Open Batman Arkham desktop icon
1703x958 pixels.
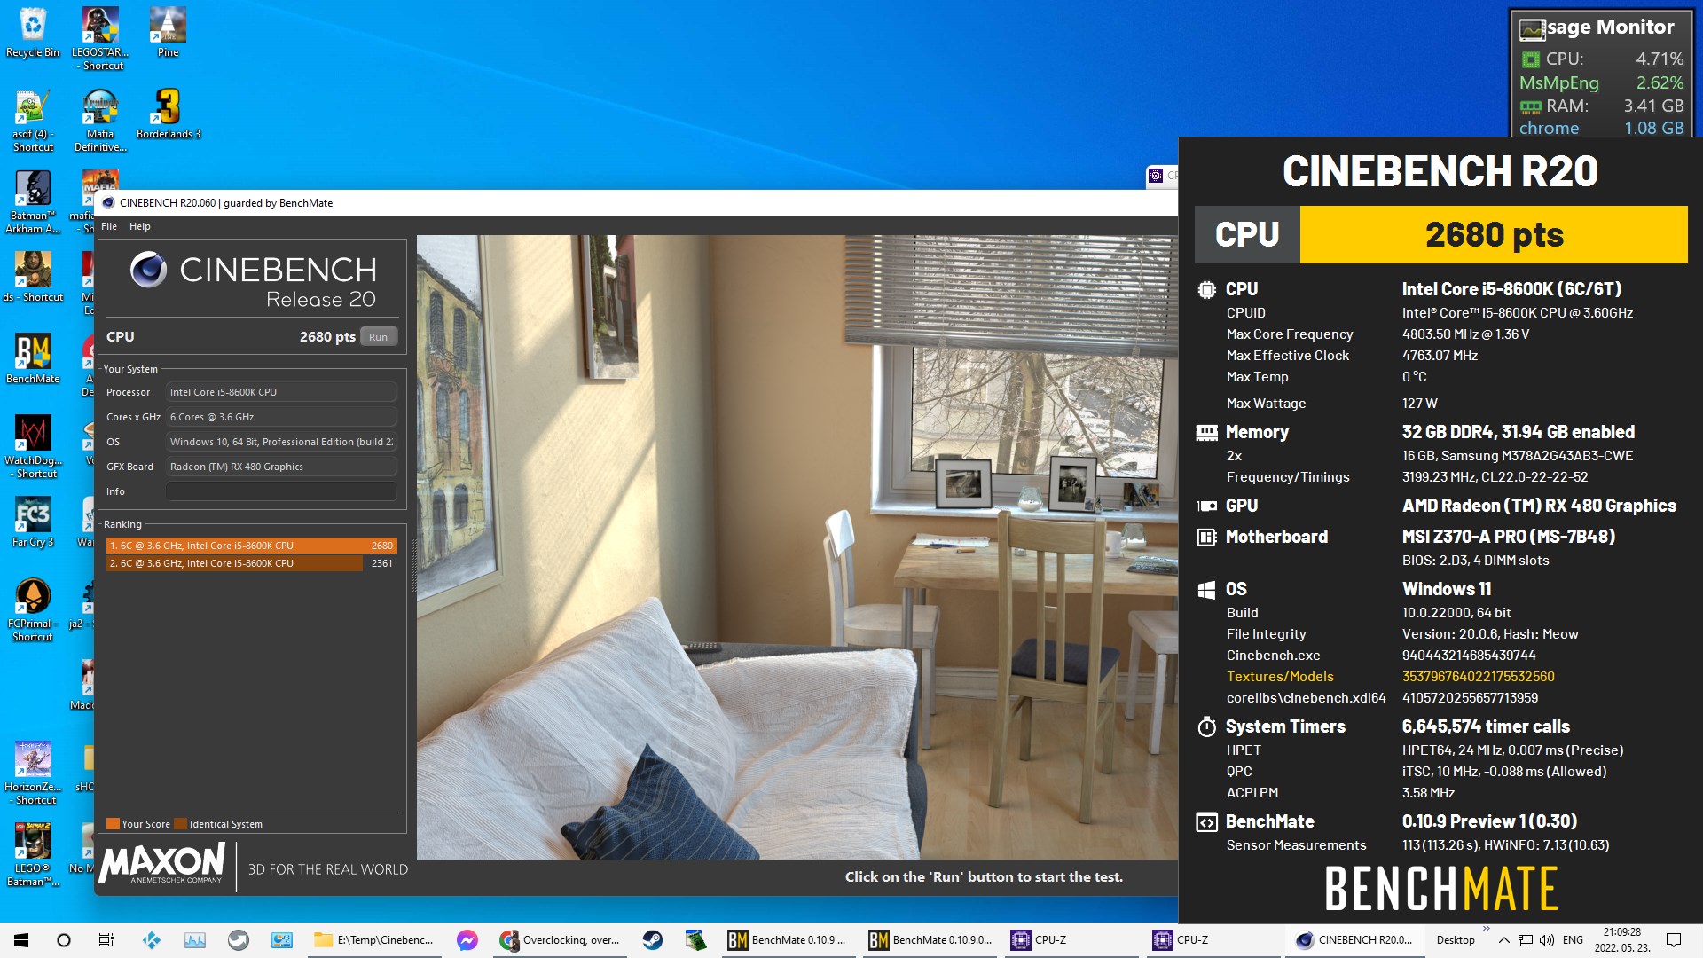[33, 202]
